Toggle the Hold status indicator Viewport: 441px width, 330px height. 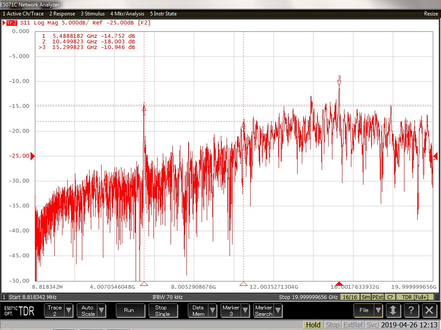(313, 325)
